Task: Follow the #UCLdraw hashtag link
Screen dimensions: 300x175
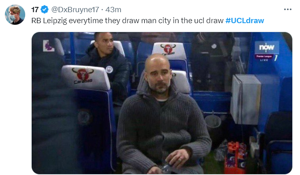Action: [x=245, y=20]
